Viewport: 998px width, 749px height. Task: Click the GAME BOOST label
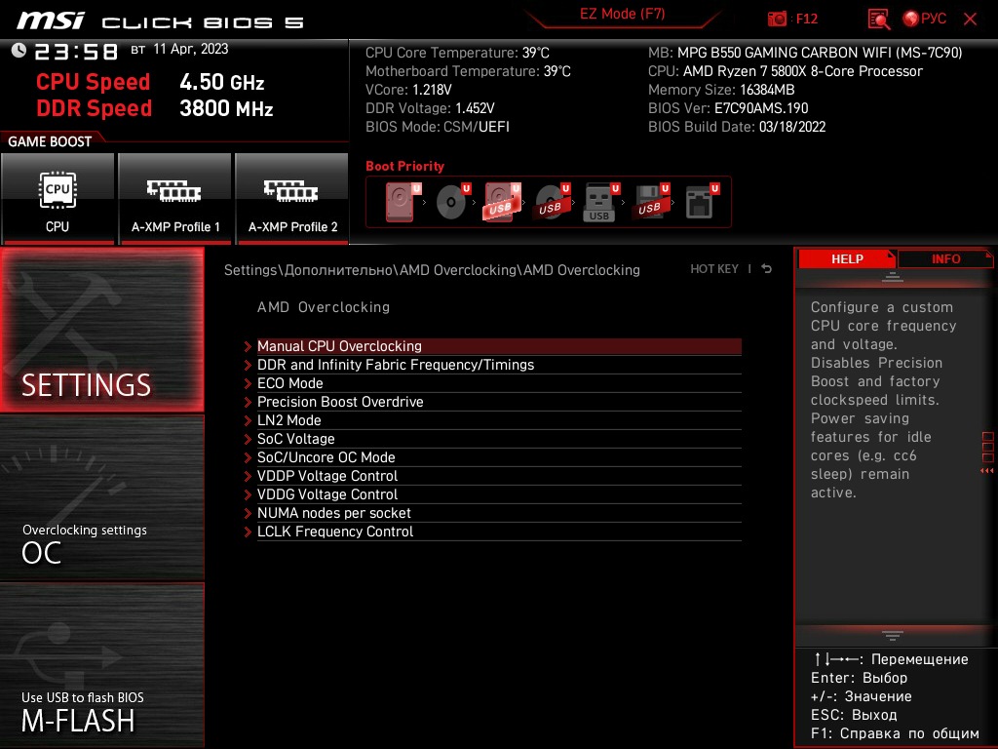coord(50,141)
